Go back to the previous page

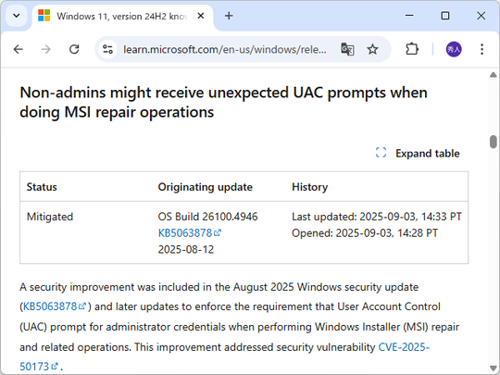coord(19,49)
